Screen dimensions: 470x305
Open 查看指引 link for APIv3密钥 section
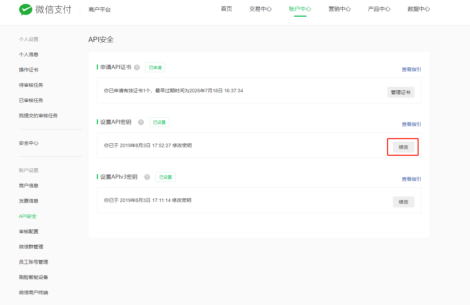(411, 179)
